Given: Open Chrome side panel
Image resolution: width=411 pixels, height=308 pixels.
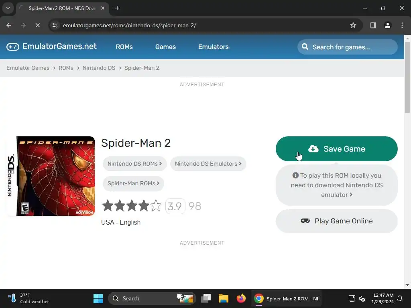Looking at the screenshot, I should [x=373, y=25].
